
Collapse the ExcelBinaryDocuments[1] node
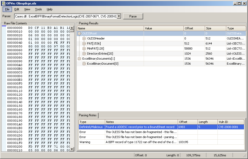(x=79, y=59)
